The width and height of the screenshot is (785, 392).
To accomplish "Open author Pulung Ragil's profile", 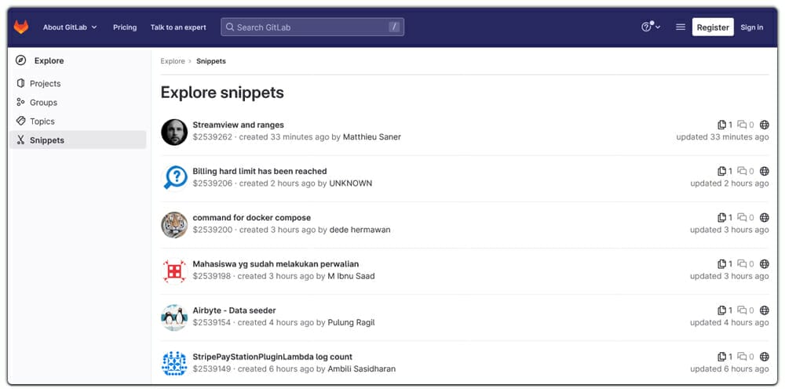I will (x=351, y=322).
